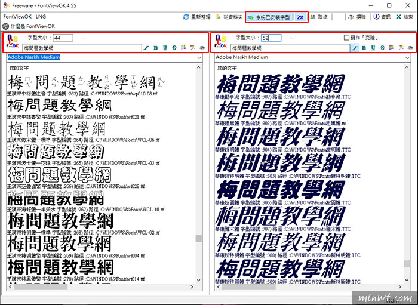The width and height of the screenshot is (418, 305).
Task: Expand the left Adobe Naskh Medium font dropdown
Action: point(199,57)
